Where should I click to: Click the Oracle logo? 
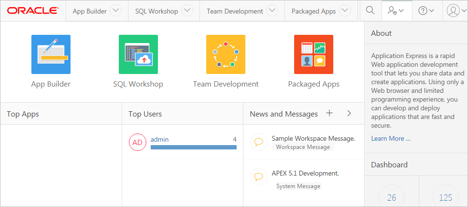click(33, 11)
